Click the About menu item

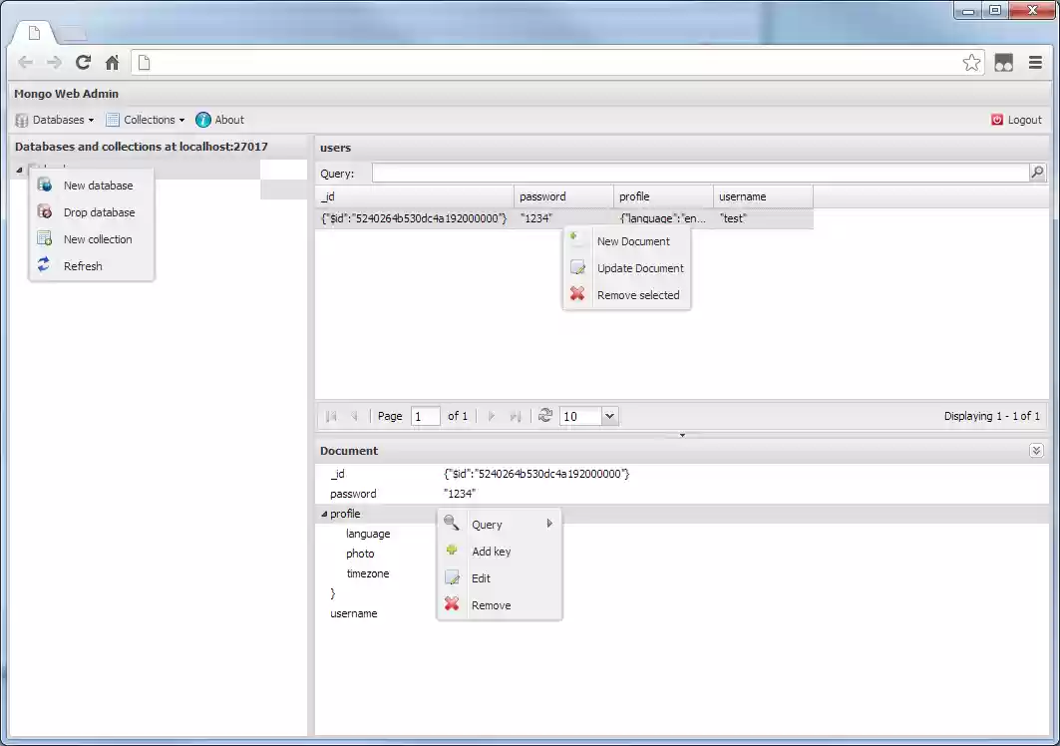pyautogui.click(x=226, y=119)
